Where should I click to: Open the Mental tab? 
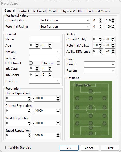click(x=53, y=11)
